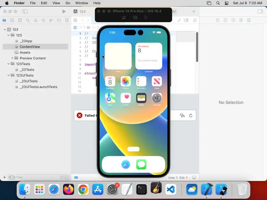Collapse the 123Tests group

(9, 64)
